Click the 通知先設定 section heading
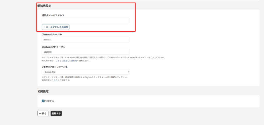264x125 pixels. click(x=44, y=5)
